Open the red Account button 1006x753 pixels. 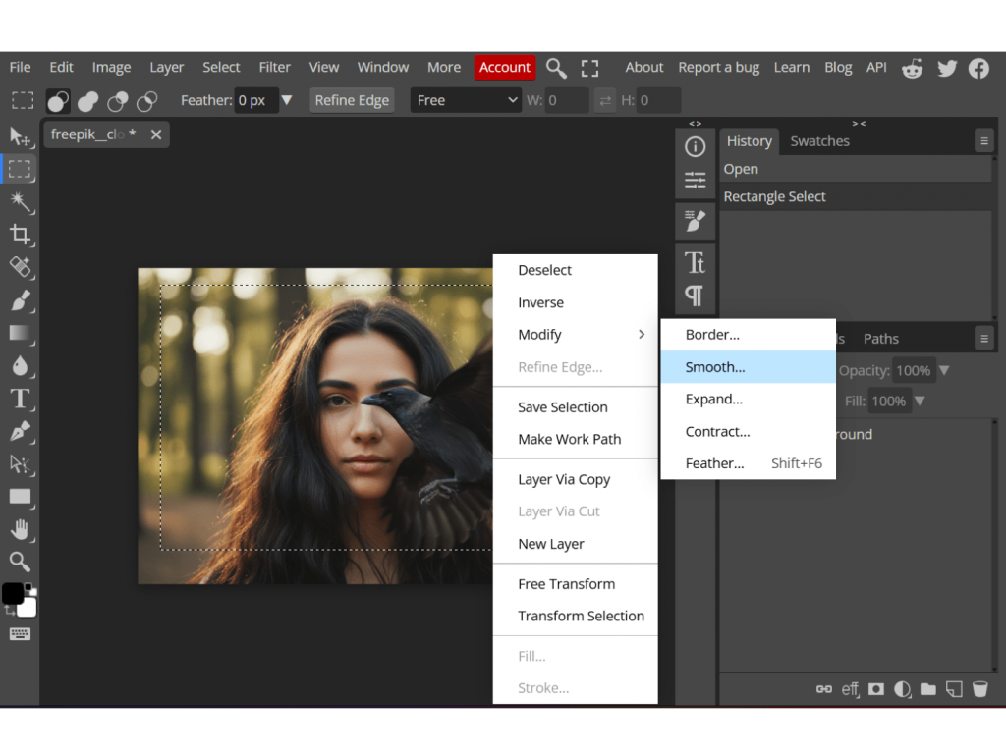(x=504, y=67)
